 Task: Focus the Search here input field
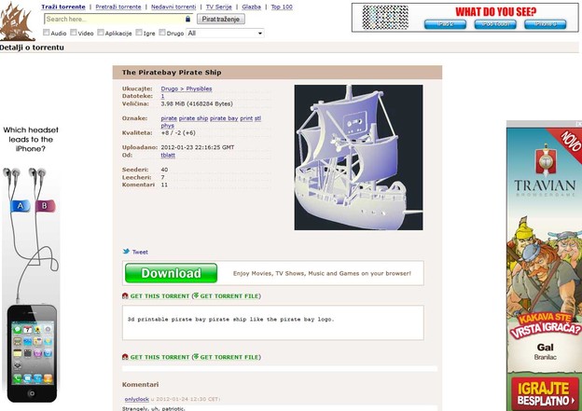115,19
